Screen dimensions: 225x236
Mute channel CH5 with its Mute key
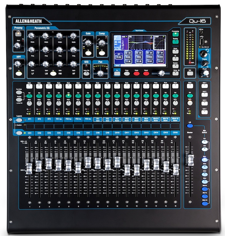tap(68, 86)
